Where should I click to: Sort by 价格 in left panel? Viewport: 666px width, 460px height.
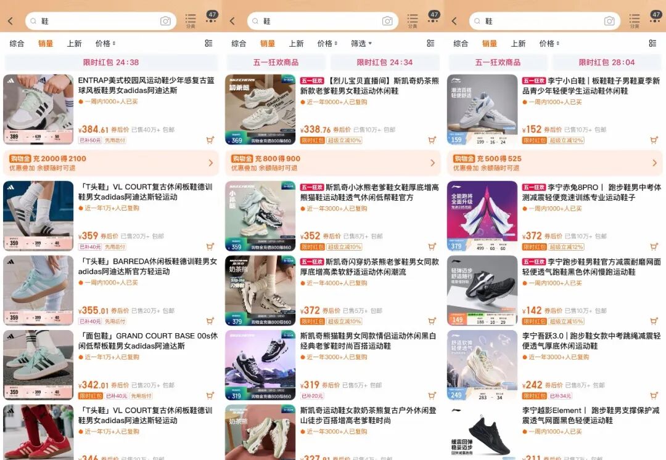click(105, 43)
